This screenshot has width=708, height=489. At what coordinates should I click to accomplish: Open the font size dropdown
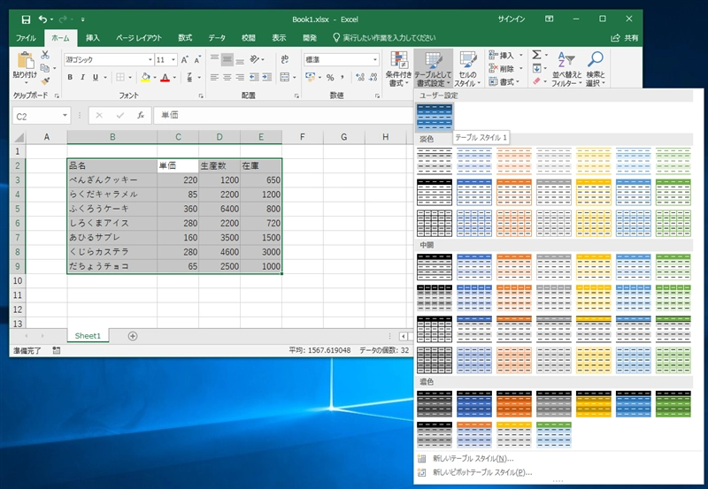click(173, 59)
